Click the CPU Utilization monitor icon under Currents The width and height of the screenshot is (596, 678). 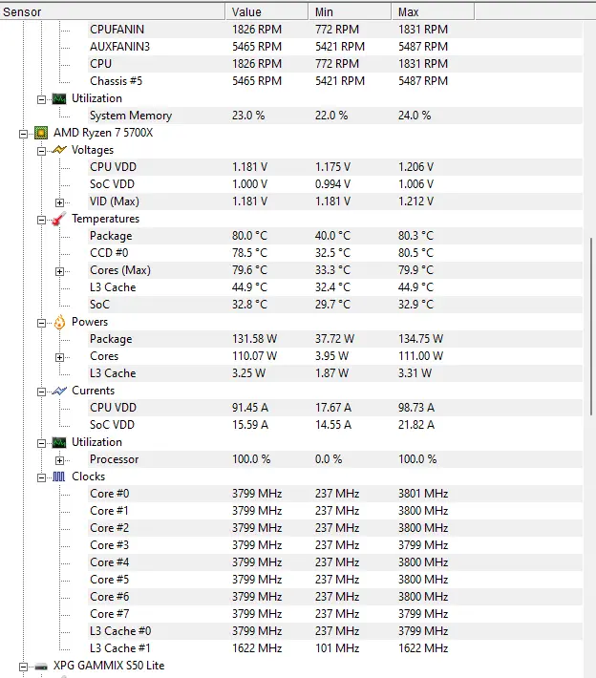59,442
